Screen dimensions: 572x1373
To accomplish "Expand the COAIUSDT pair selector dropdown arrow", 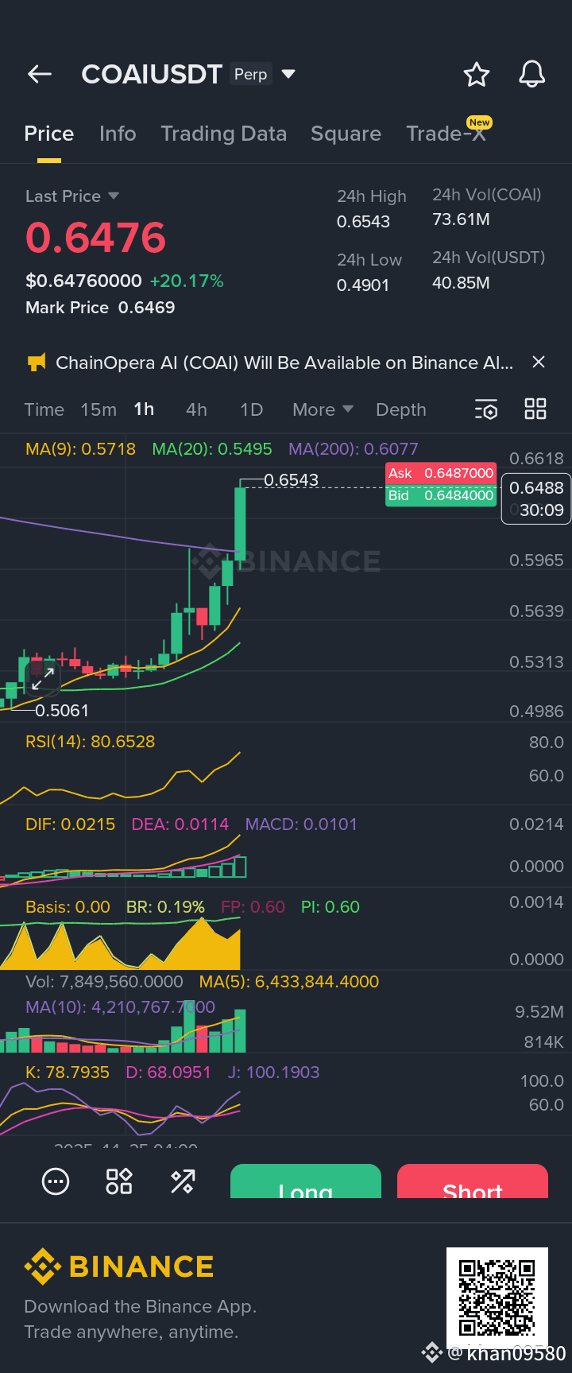I will click(288, 74).
